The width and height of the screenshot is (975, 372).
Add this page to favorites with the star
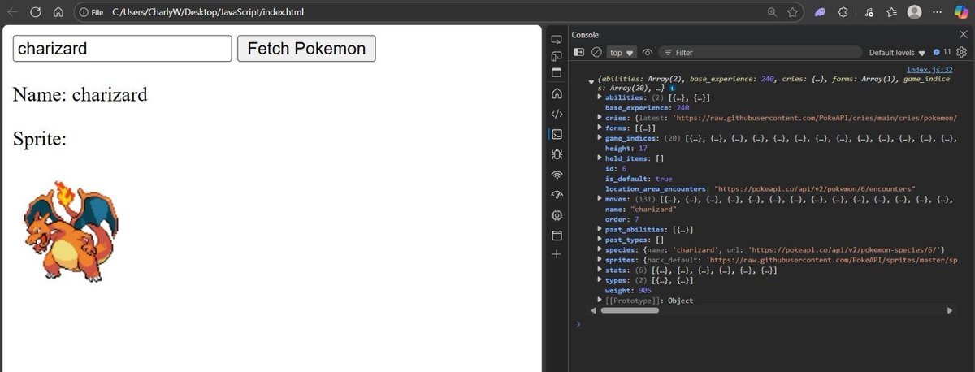click(792, 12)
